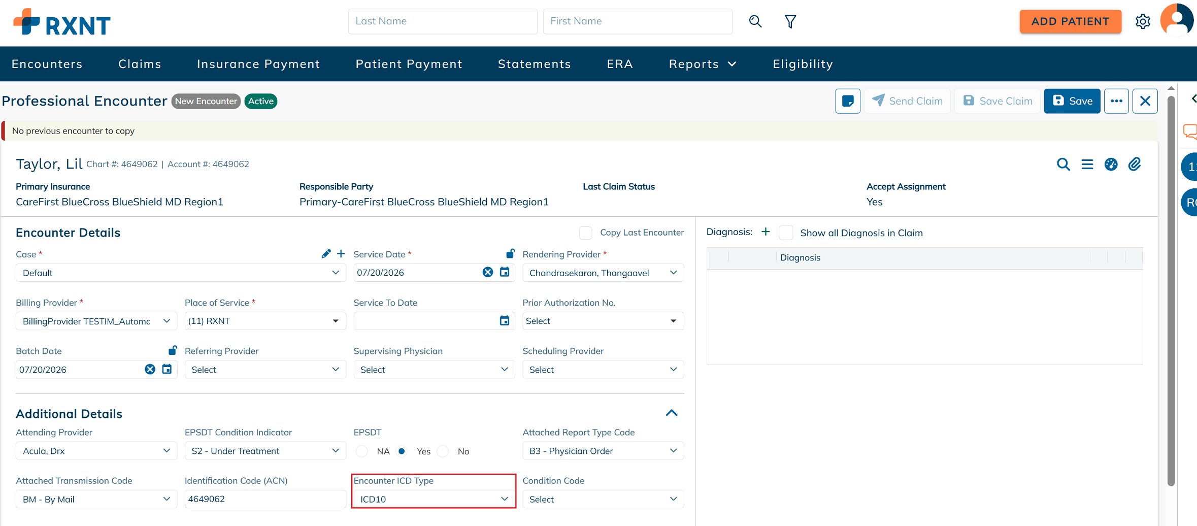Open the Prior Authorization No. dropdown
Screen dimensions: 1197x526
603,321
